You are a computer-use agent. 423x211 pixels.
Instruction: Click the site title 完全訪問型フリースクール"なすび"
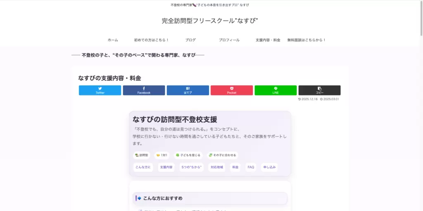[x=210, y=21]
